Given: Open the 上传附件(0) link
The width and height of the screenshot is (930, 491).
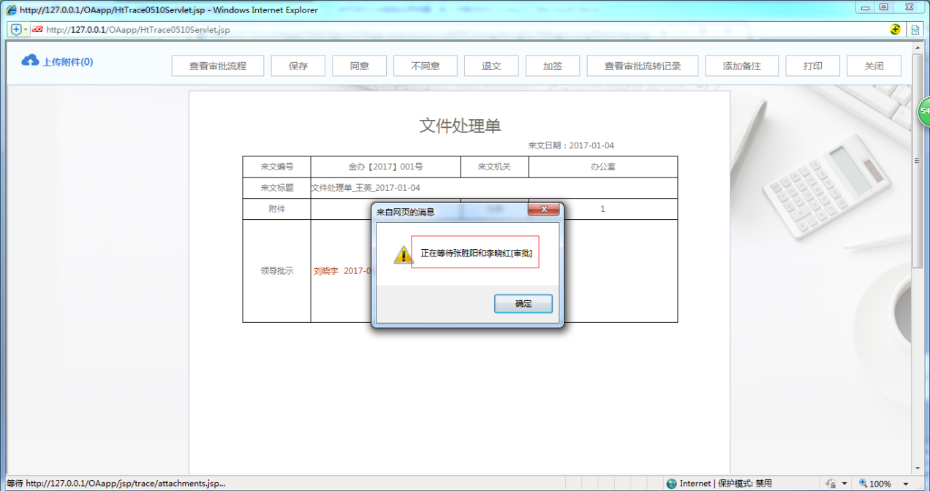Looking at the screenshot, I should [x=67, y=62].
